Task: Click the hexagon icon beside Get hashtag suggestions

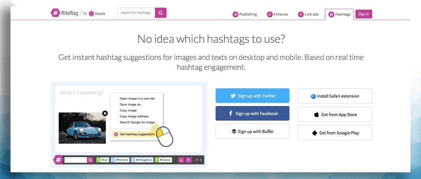Action: [116, 134]
